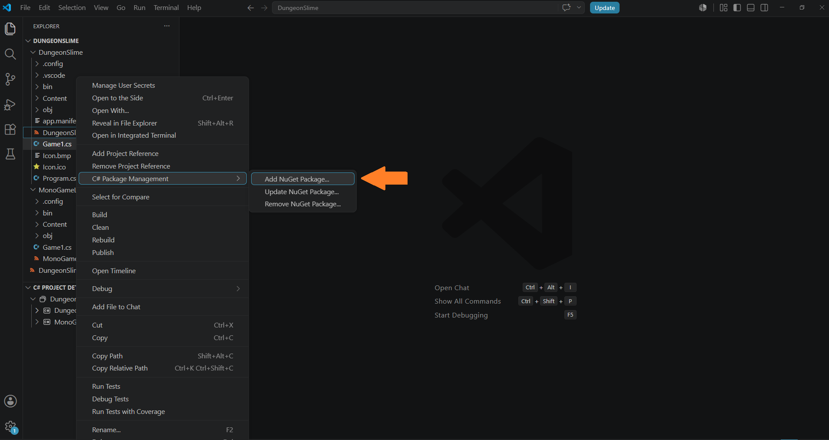The width and height of the screenshot is (829, 440).
Task: Expand the .vscode folder
Action: 37,75
